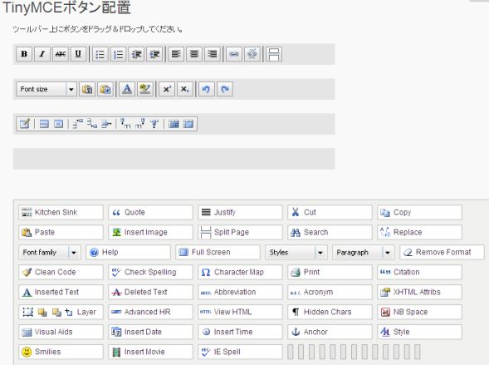Click the Search button
Image resolution: width=489 pixels, height=365 pixels.
330,232
